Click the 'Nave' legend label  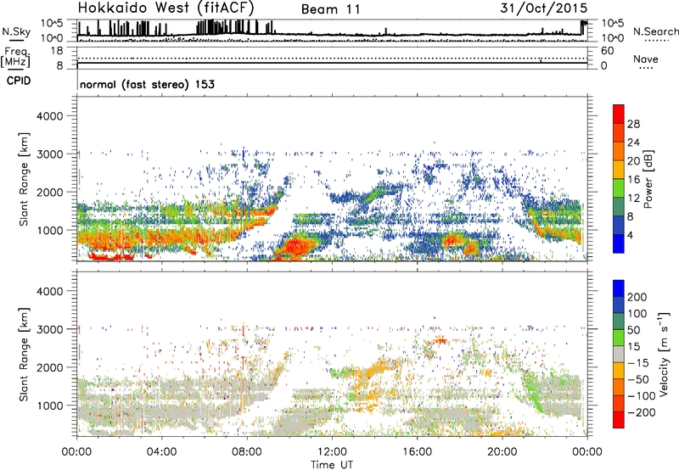point(646,59)
